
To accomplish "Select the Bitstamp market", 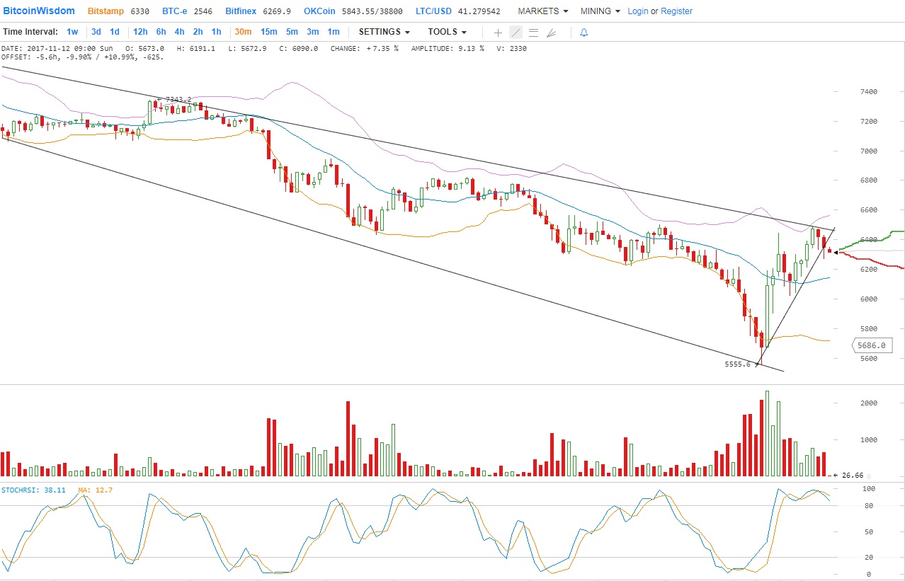I will point(106,11).
